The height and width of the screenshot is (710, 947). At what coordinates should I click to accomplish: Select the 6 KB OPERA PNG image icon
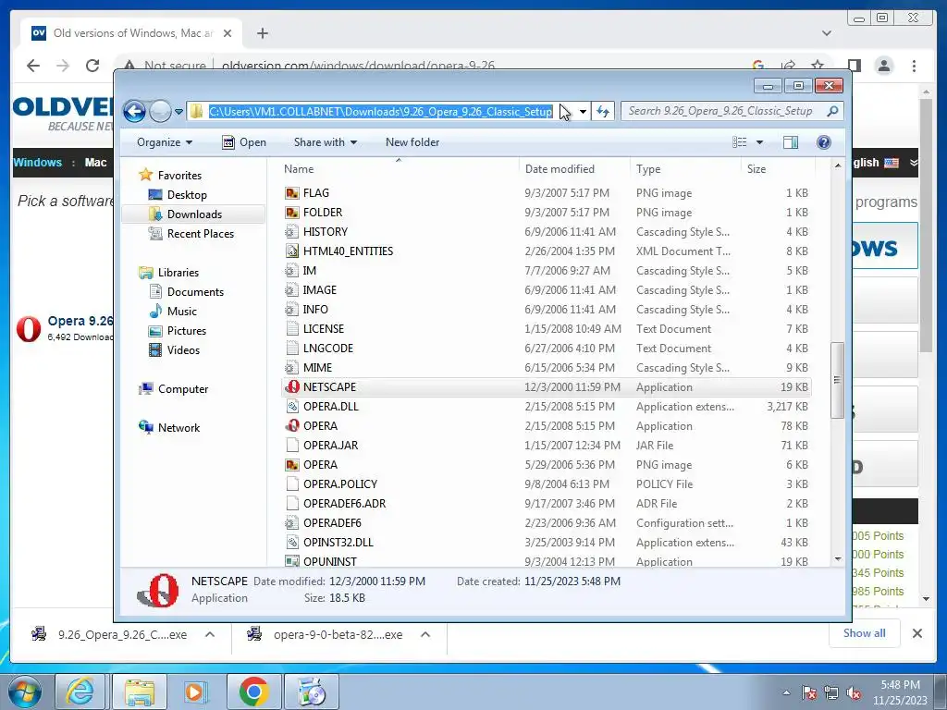coord(291,465)
